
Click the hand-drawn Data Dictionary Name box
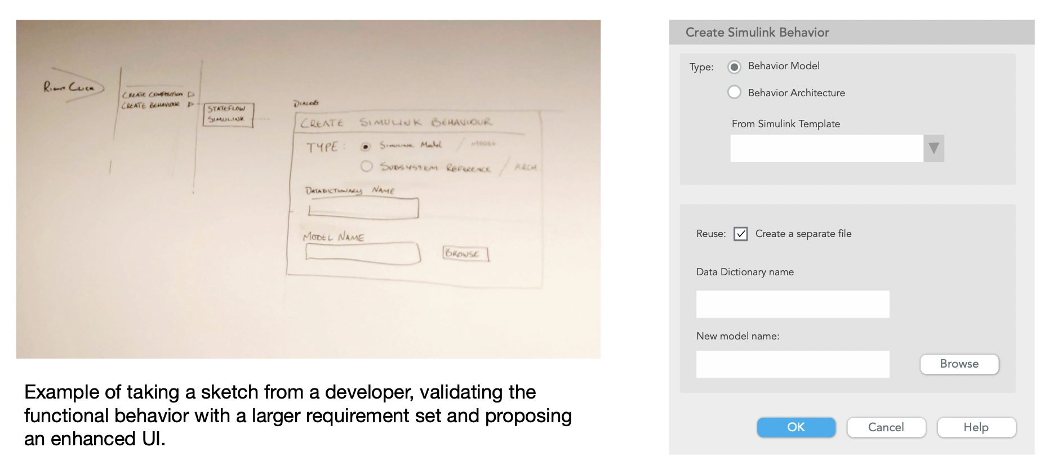point(363,209)
